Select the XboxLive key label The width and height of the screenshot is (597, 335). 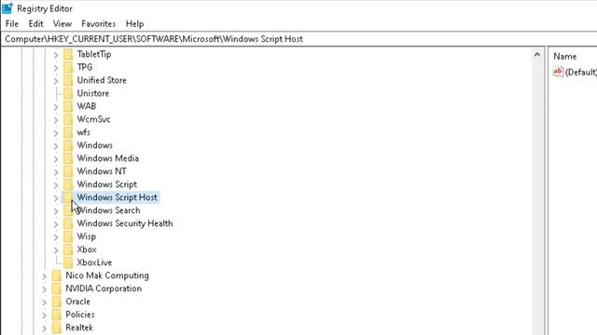[x=94, y=262]
